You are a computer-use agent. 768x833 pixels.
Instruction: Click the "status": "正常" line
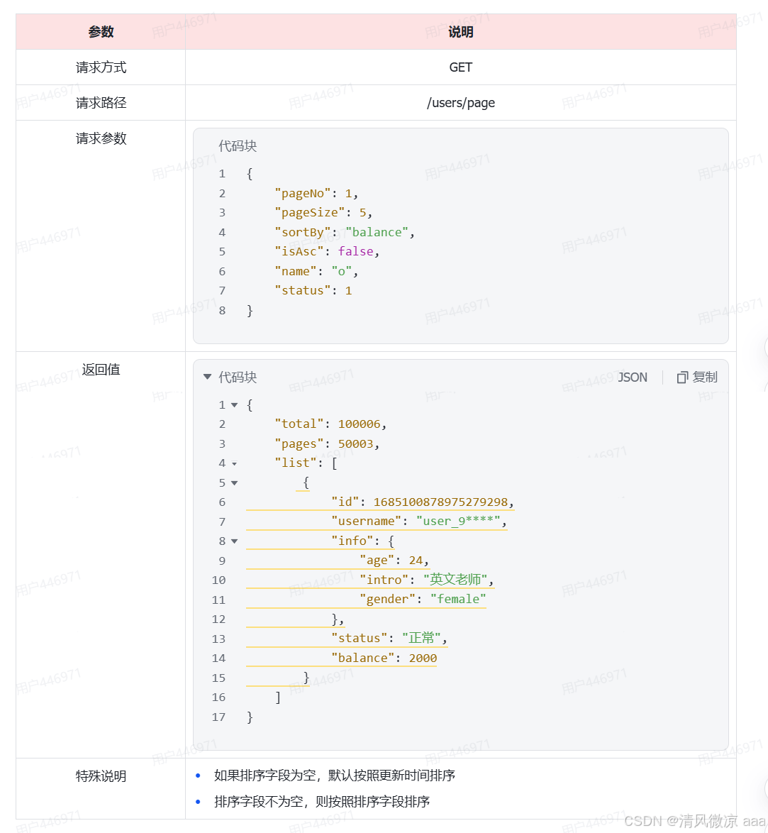[389, 638]
